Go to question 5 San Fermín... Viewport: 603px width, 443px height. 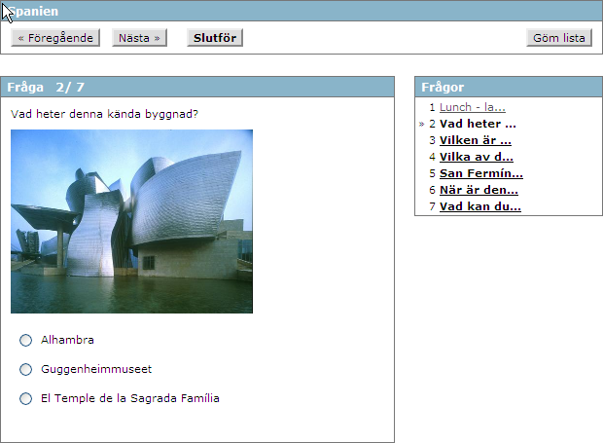point(481,173)
